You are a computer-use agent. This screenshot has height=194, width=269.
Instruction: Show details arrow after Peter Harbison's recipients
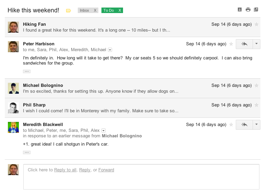point(110,50)
